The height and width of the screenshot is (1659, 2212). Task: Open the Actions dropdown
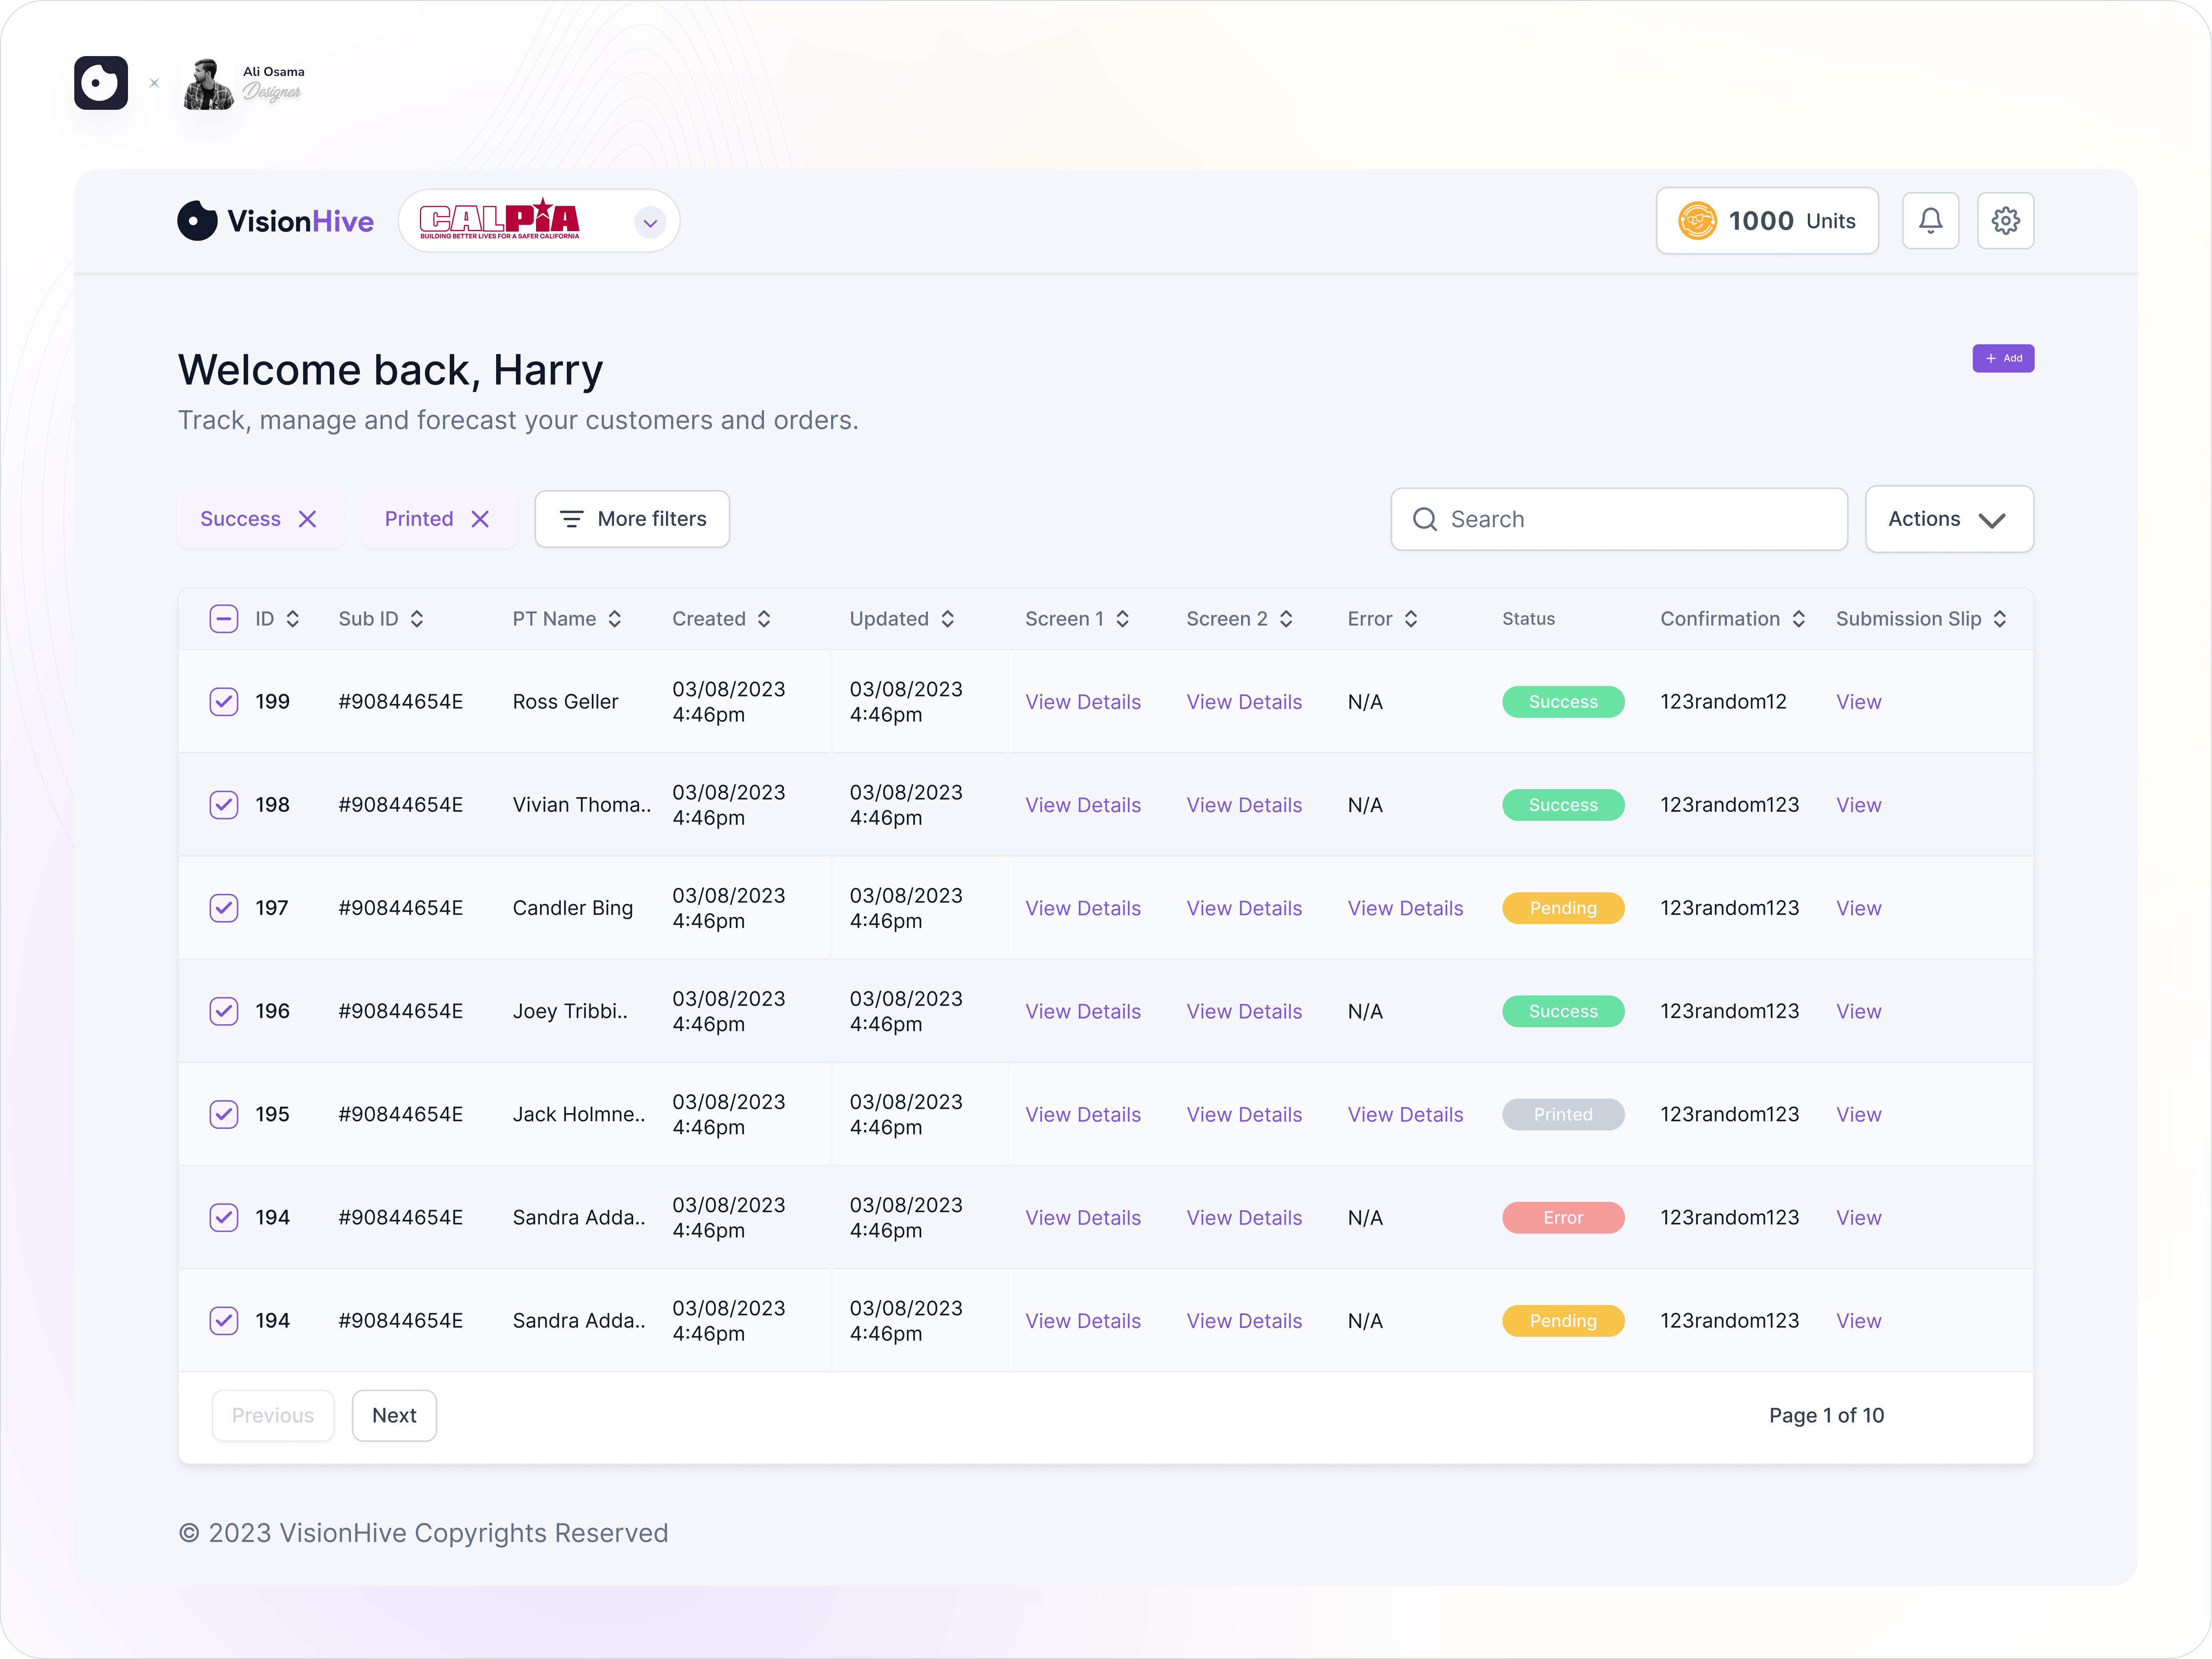(1949, 519)
